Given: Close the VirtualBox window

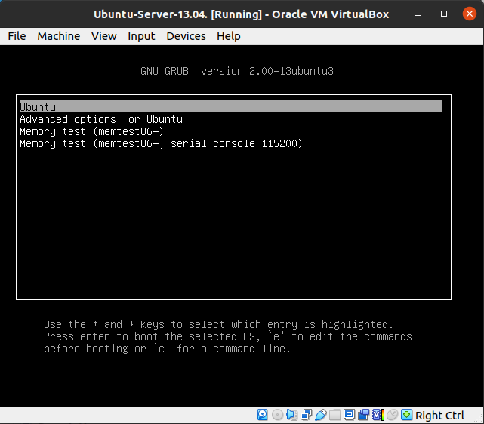Looking at the screenshot, I should click(x=470, y=14).
